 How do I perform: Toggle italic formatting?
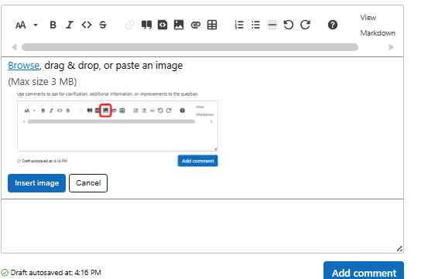click(70, 25)
